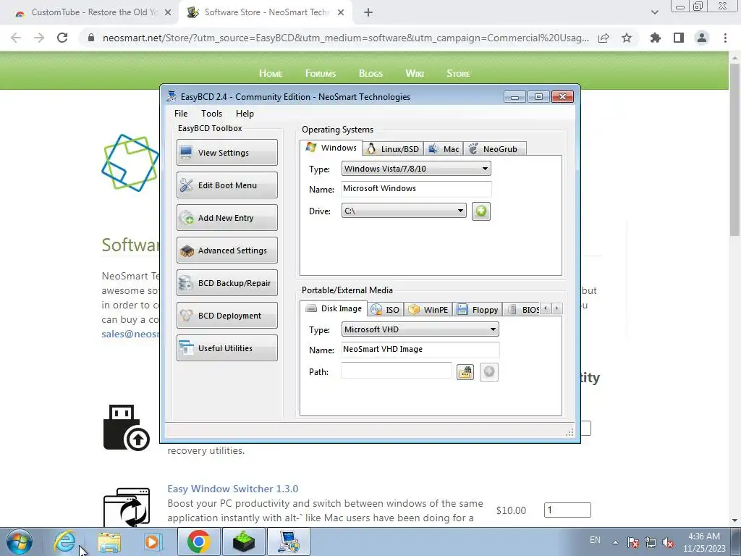Open View Settings in EasyBCD Toolbox

pos(226,152)
